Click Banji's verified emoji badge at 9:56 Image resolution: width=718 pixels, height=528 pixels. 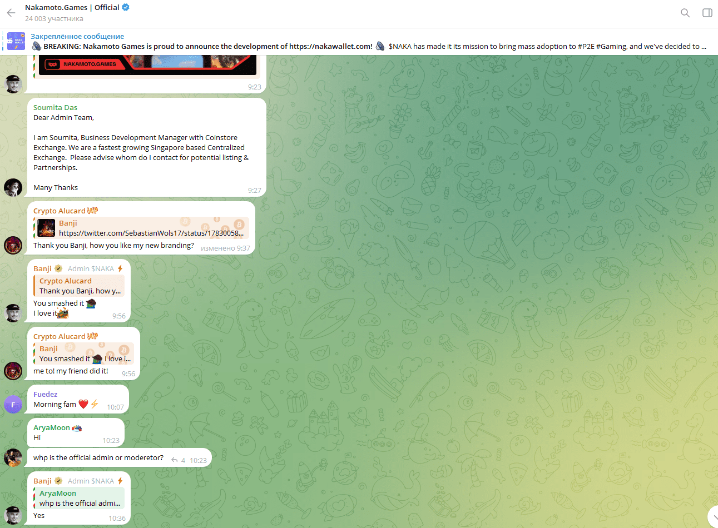58,268
